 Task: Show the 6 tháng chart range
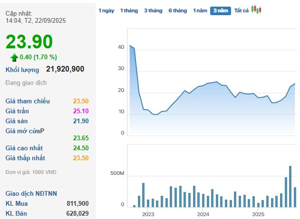click(178, 10)
